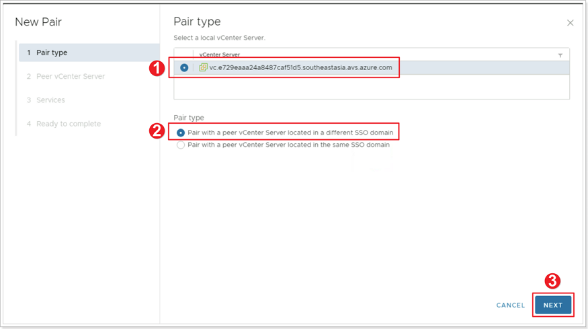Click the vCenter Server column header
This screenshot has height=329, width=588.
point(219,54)
